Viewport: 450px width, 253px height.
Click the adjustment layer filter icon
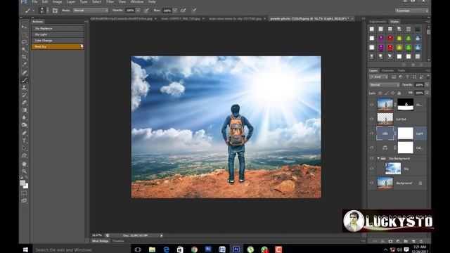pos(400,77)
